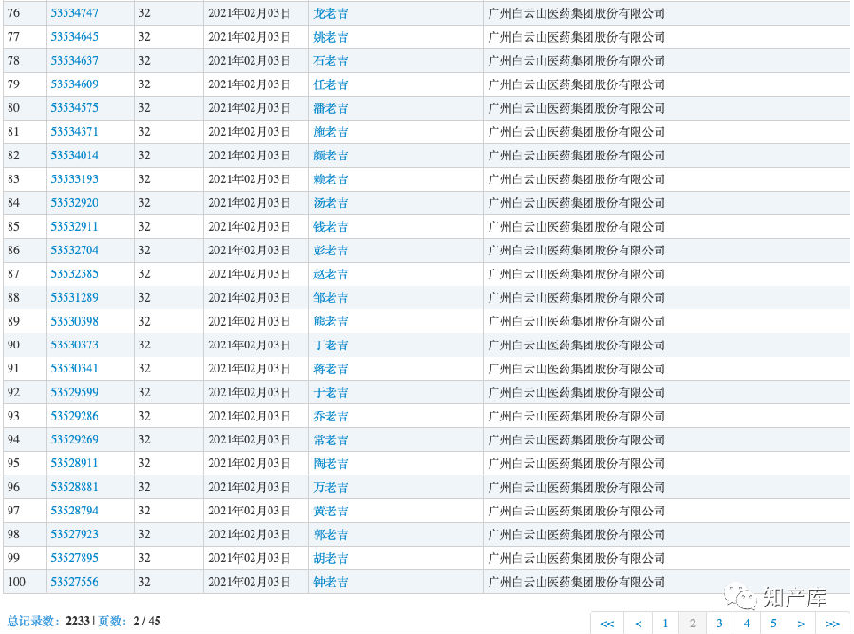
Task: Select current page 2 in pagination
Action: pyautogui.click(x=693, y=624)
